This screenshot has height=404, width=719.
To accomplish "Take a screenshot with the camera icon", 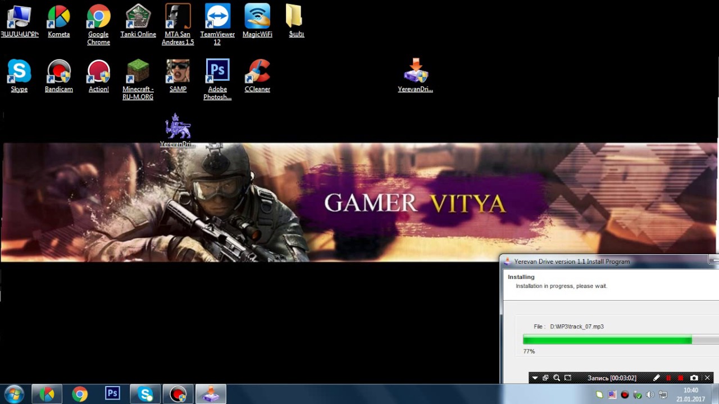I will click(x=694, y=378).
